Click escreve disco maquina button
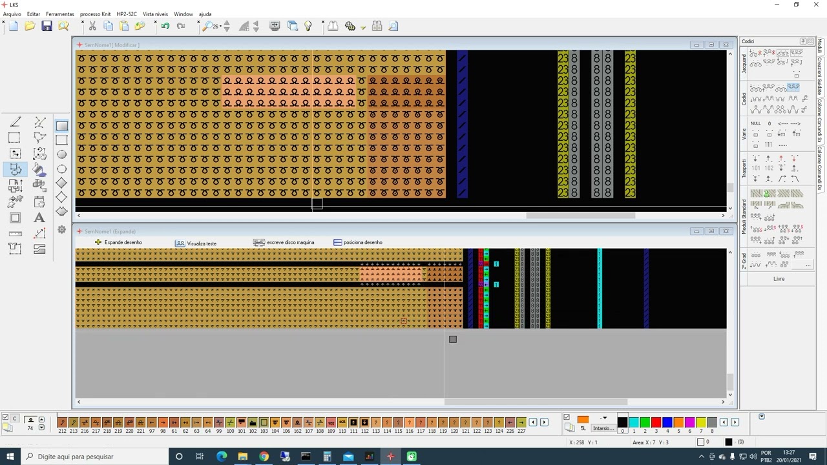 [284, 242]
